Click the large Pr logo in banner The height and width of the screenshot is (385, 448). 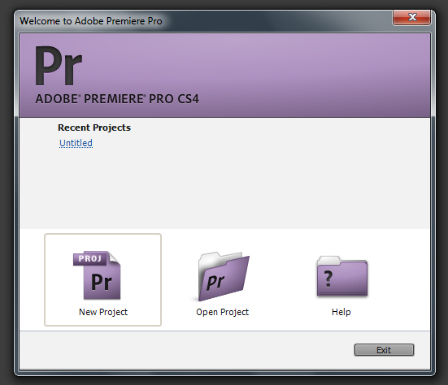59,66
